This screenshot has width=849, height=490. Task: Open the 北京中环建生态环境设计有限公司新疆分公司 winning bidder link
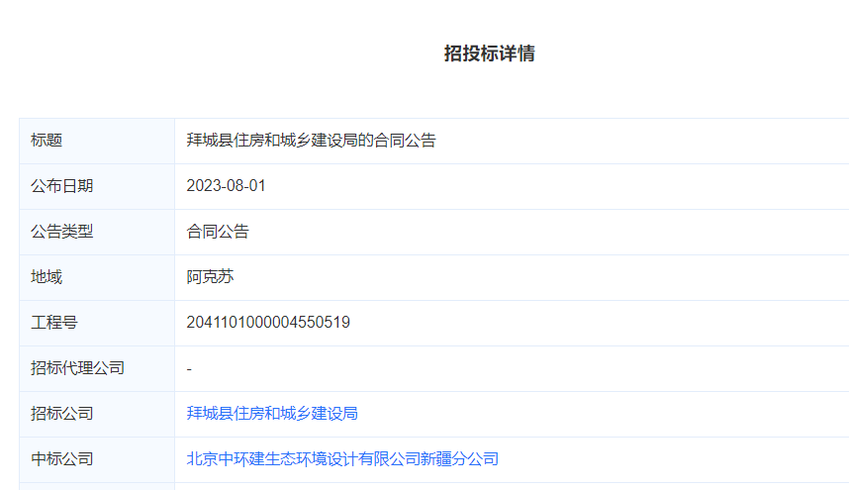pos(342,459)
